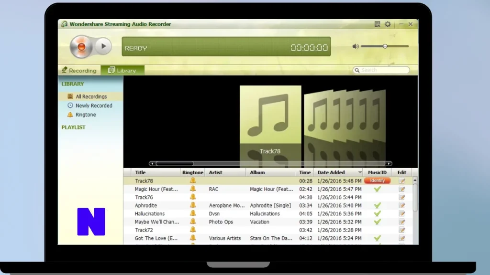Open the notes icon beside settings gear
This screenshot has height=275, width=490.
click(377, 24)
